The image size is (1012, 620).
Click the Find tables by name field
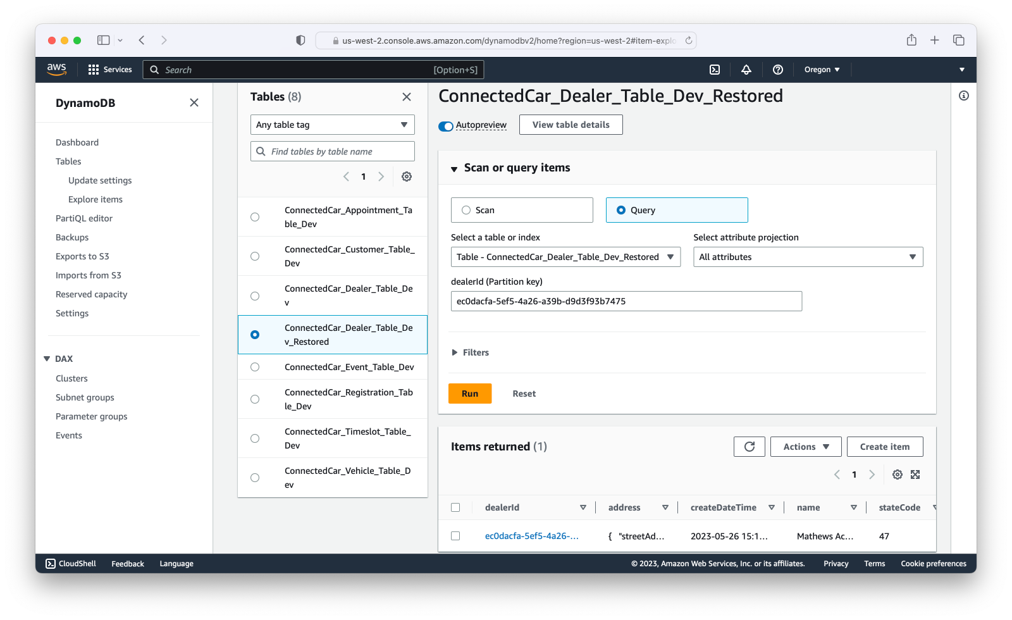pyautogui.click(x=333, y=151)
